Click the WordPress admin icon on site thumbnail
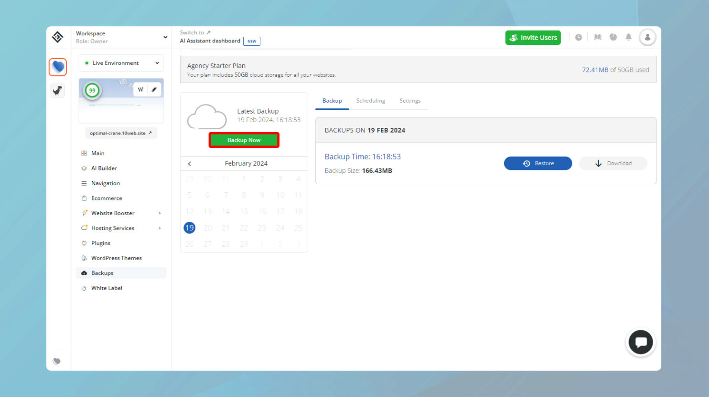This screenshot has height=397, width=709. coord(140,89)
